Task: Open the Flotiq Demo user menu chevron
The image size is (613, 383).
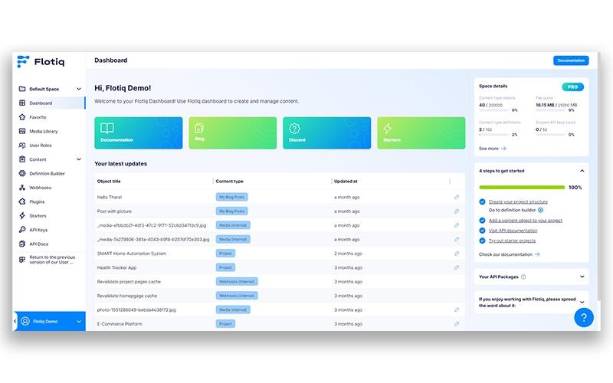Action: 79,322
